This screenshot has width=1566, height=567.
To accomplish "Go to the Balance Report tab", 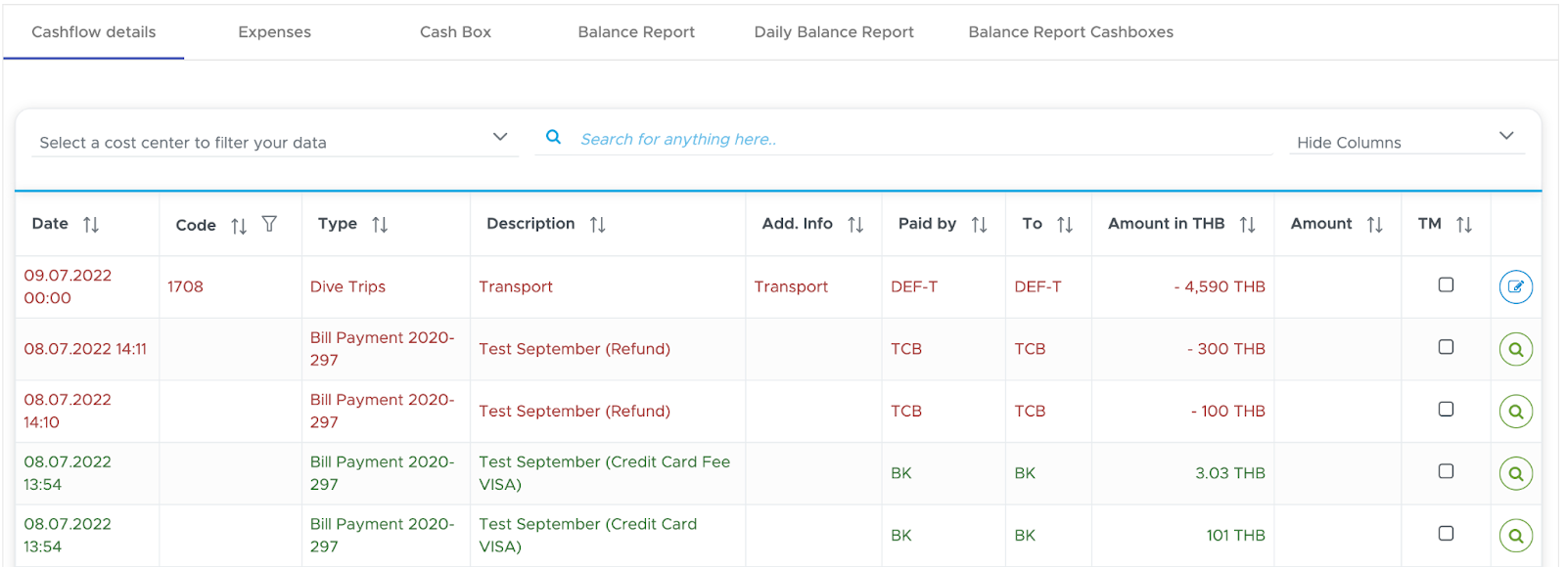I will coord(636,32).
